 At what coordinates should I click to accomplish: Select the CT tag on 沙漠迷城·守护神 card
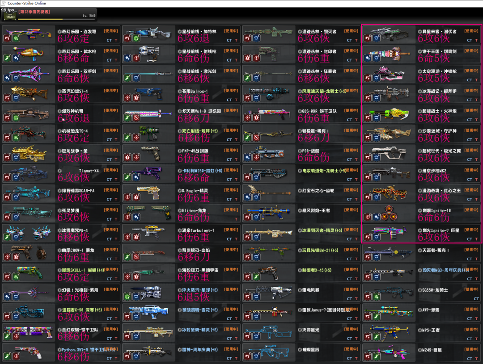pos(470,140)
